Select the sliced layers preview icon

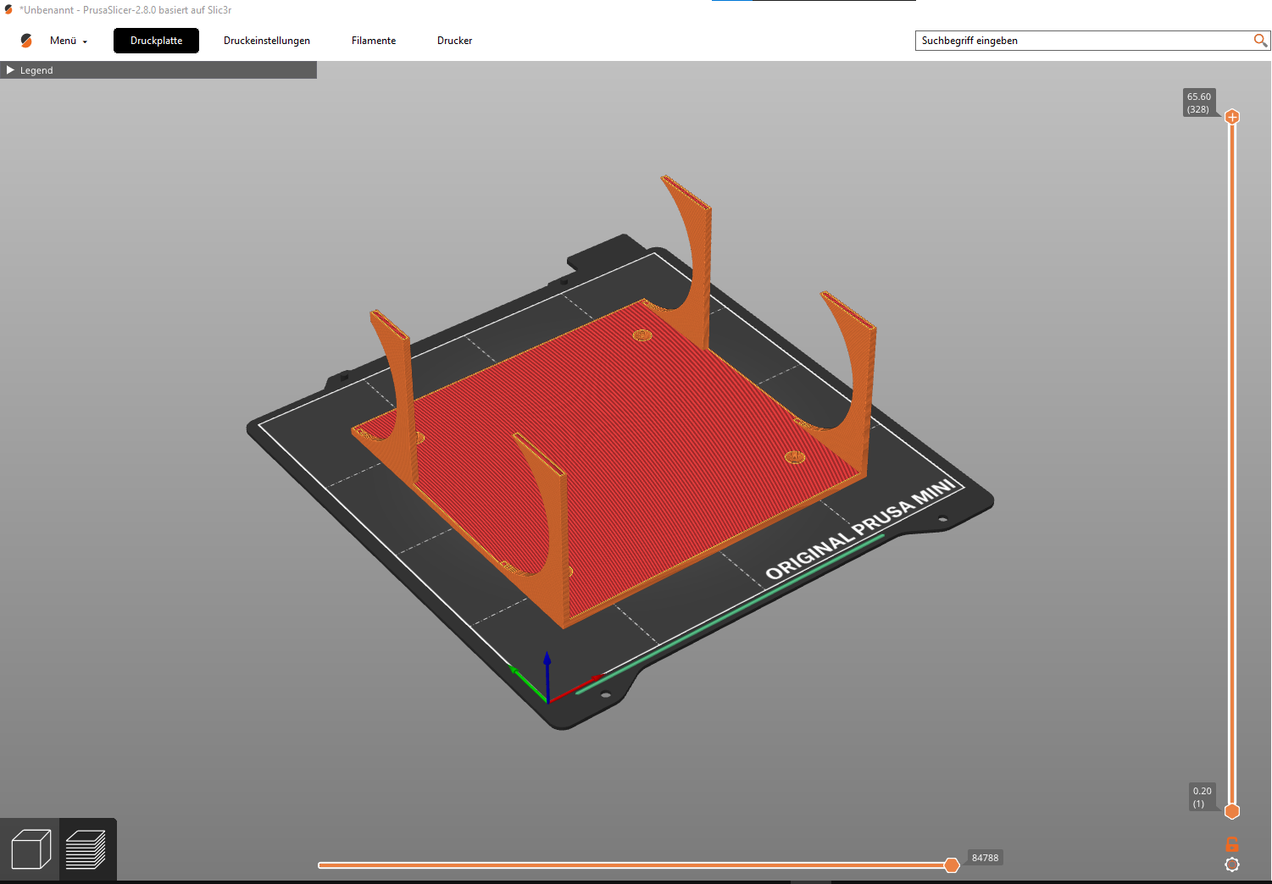point(86,849)
